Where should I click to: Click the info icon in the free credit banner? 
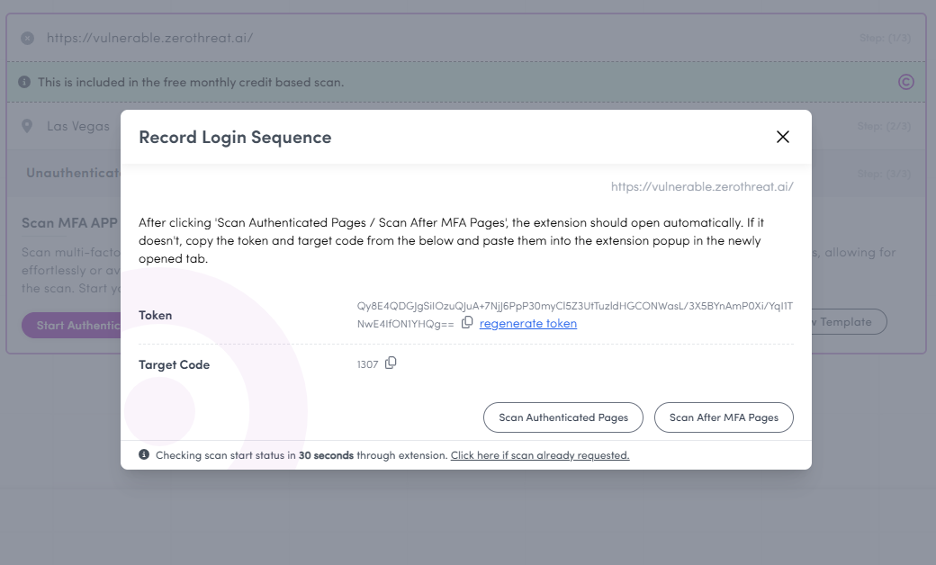[x=24, y=82]
